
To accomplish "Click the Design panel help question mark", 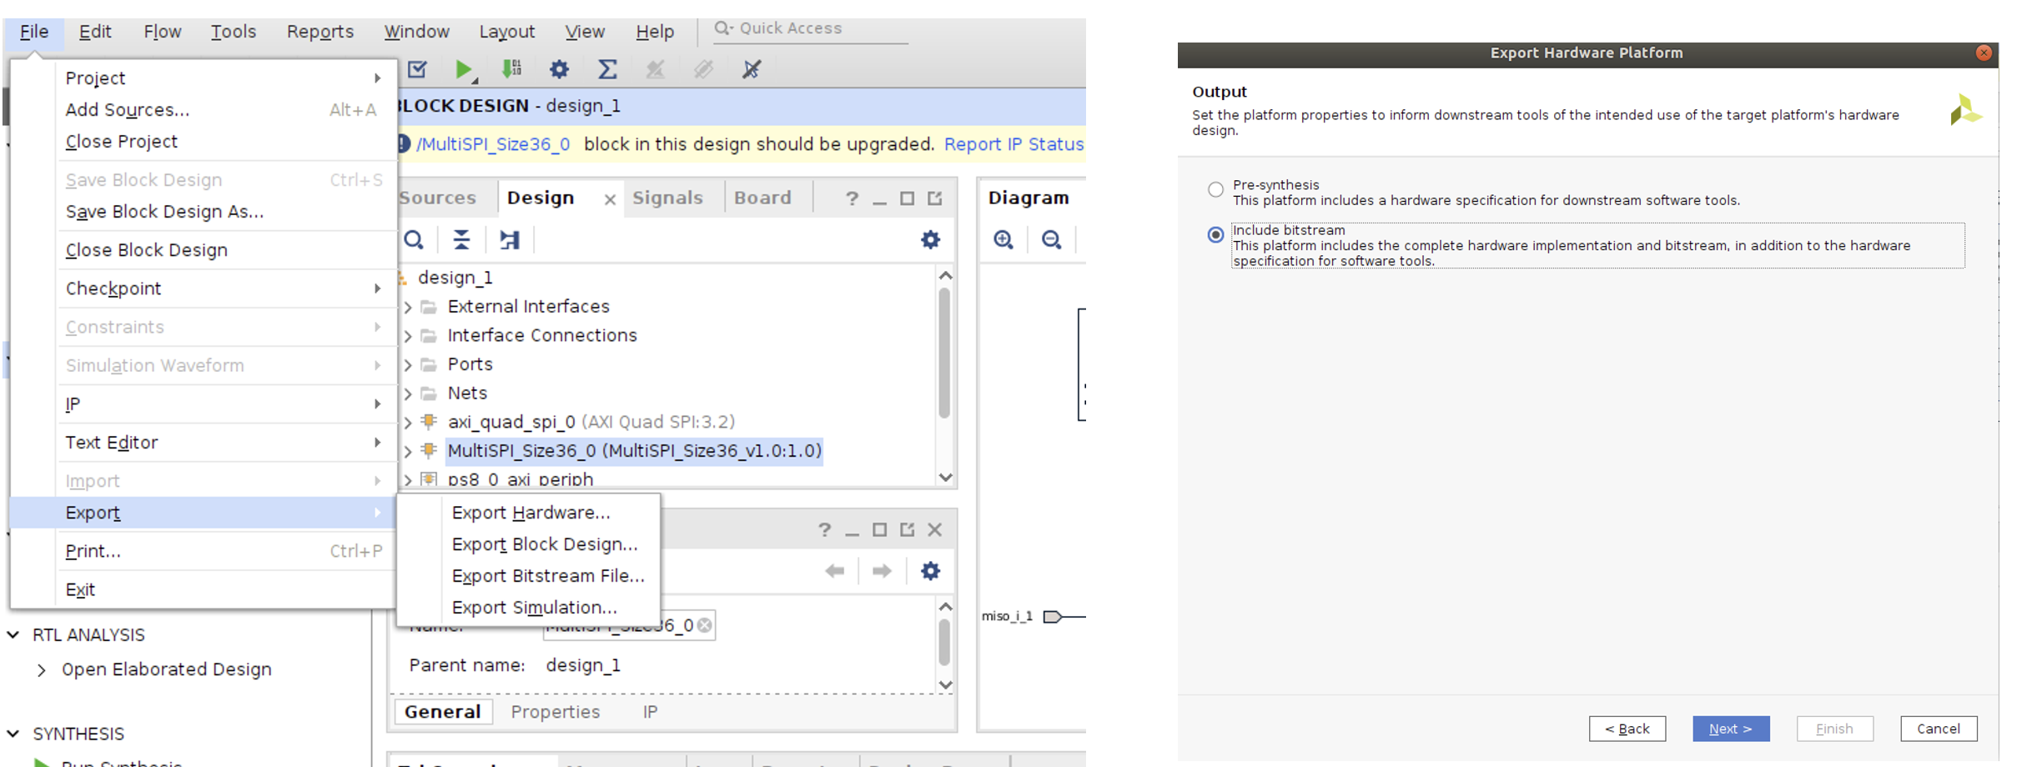I will (x=851, y=198).
